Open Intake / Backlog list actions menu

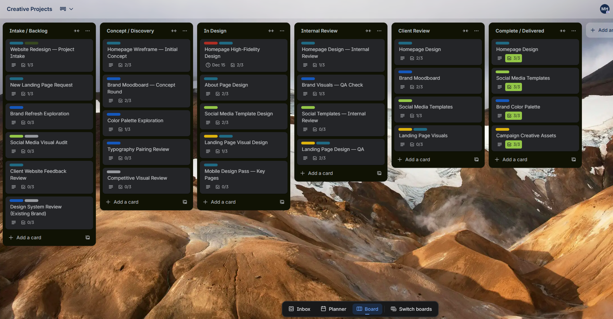tap(88, 31)
